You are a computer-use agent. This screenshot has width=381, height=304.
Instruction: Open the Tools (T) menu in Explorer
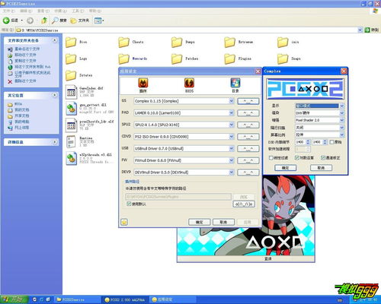pos(78,11)
